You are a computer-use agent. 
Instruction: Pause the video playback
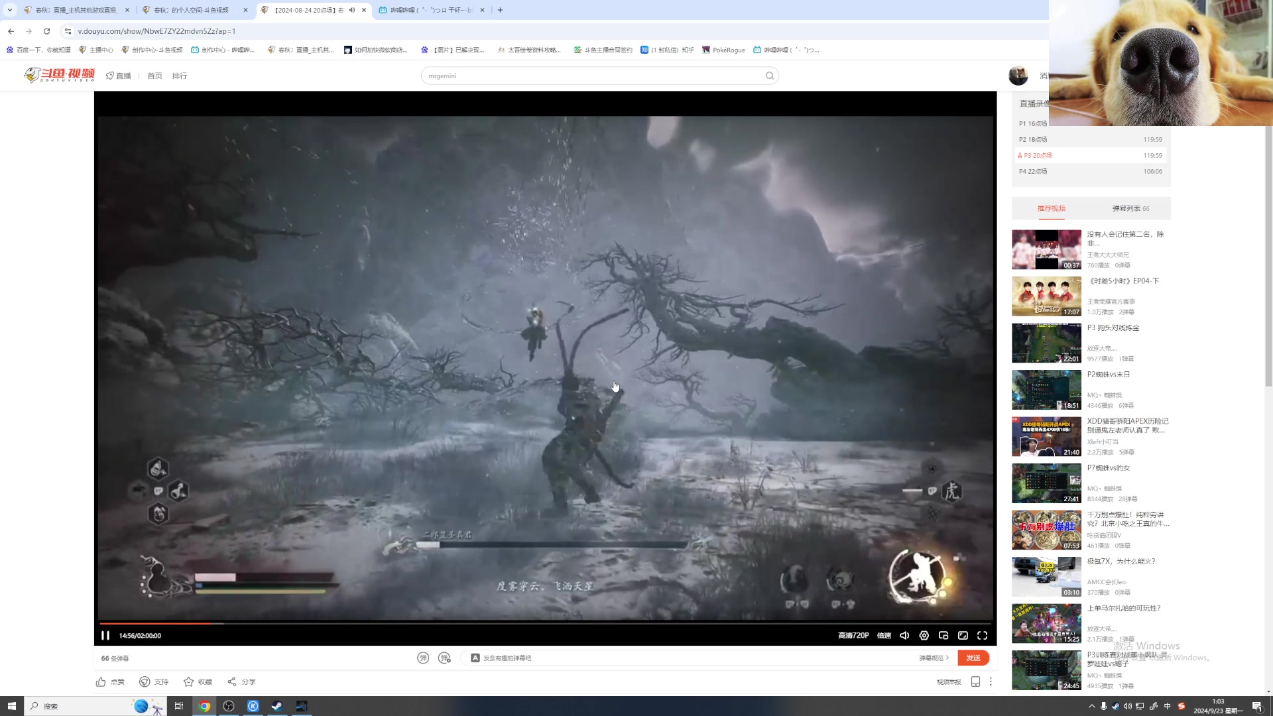pyautogui.click(x=105, y=635)
